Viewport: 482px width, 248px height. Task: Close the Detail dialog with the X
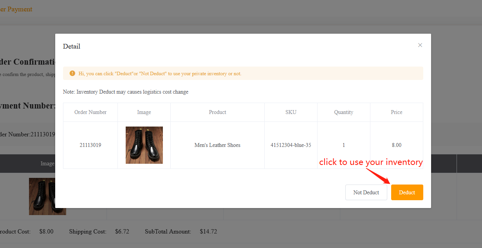coord(420,45)
